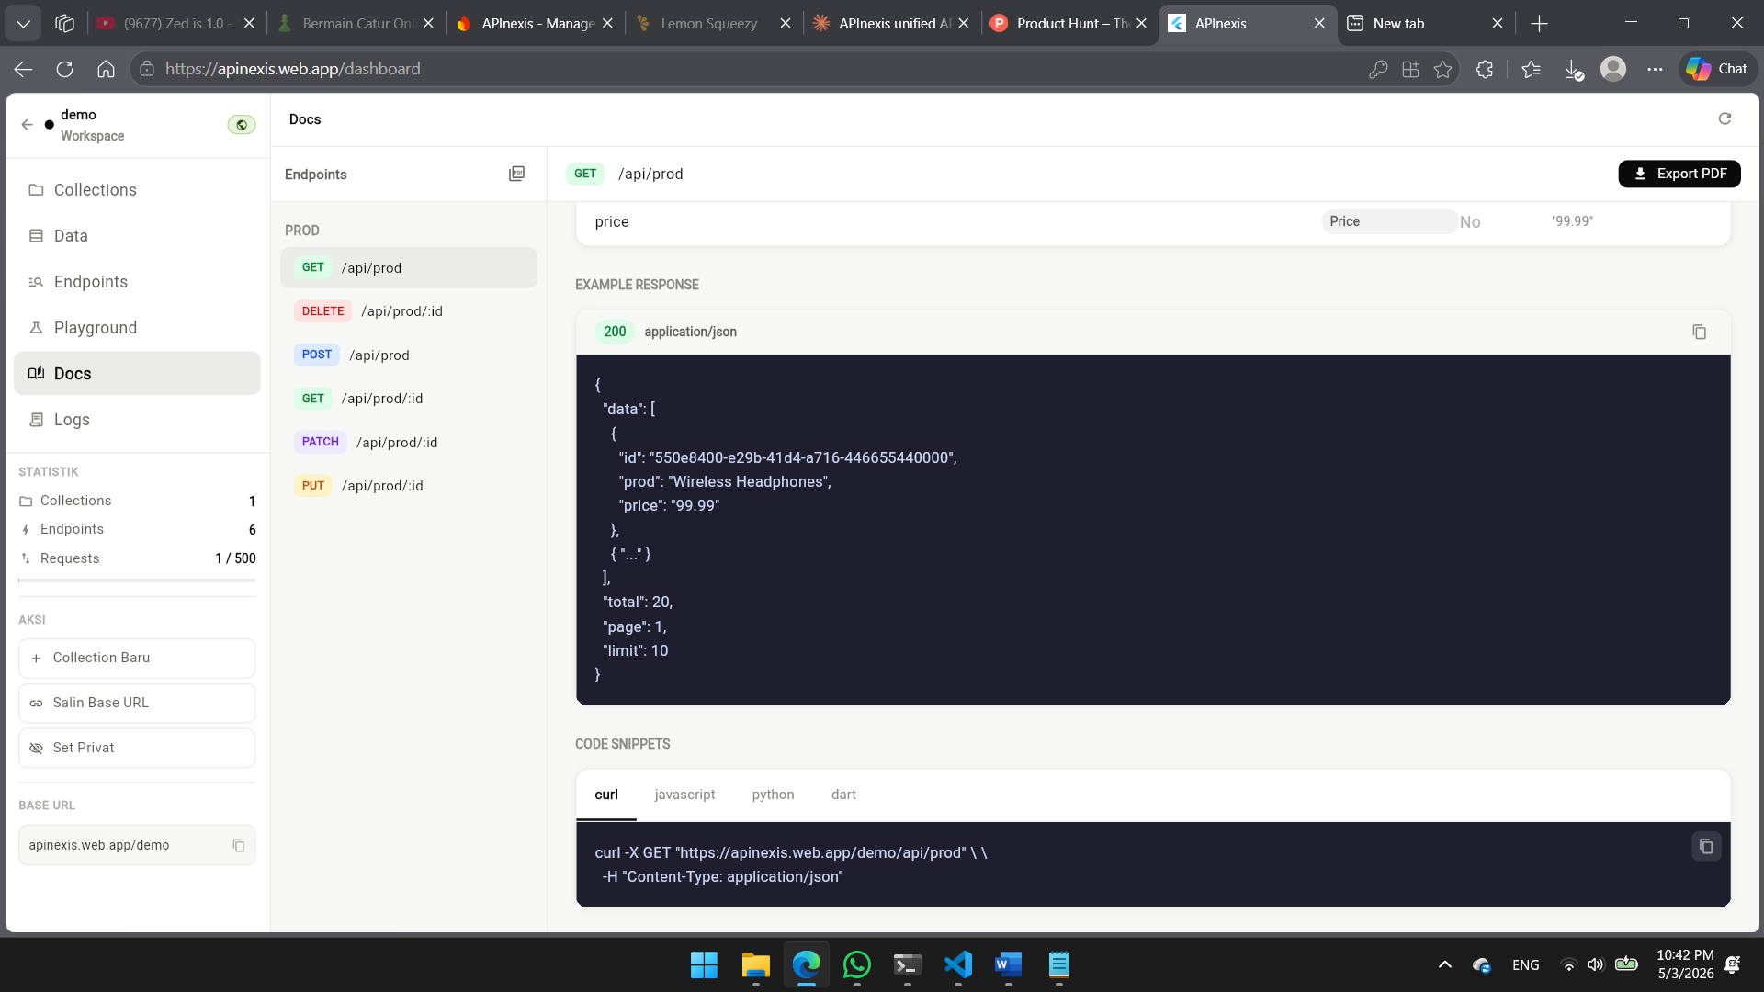Viewport: 1764px width, 992px height.
Task: Click the Collections statistic row
Action: 137,502
